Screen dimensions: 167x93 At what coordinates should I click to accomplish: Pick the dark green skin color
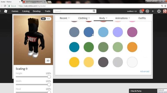point(89,47)
